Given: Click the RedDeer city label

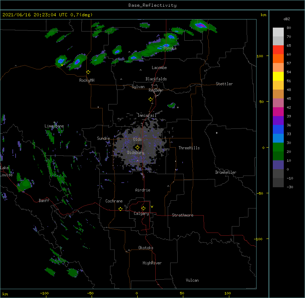Looking at the screenshot, I should tap(156, 90).
